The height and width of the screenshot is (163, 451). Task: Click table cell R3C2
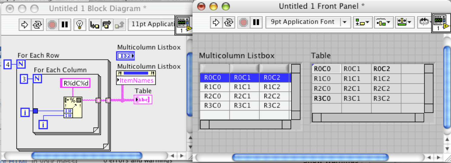coord(386,99)
